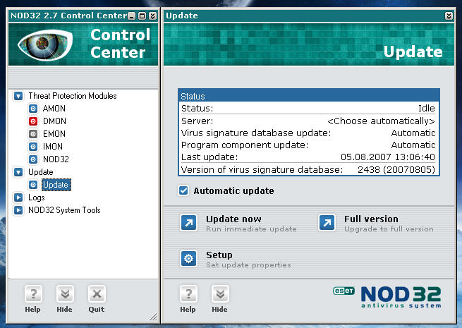Screen dimensions: 462x328
Task: Click the Control Center resize grip
Action: coord(153,317)
